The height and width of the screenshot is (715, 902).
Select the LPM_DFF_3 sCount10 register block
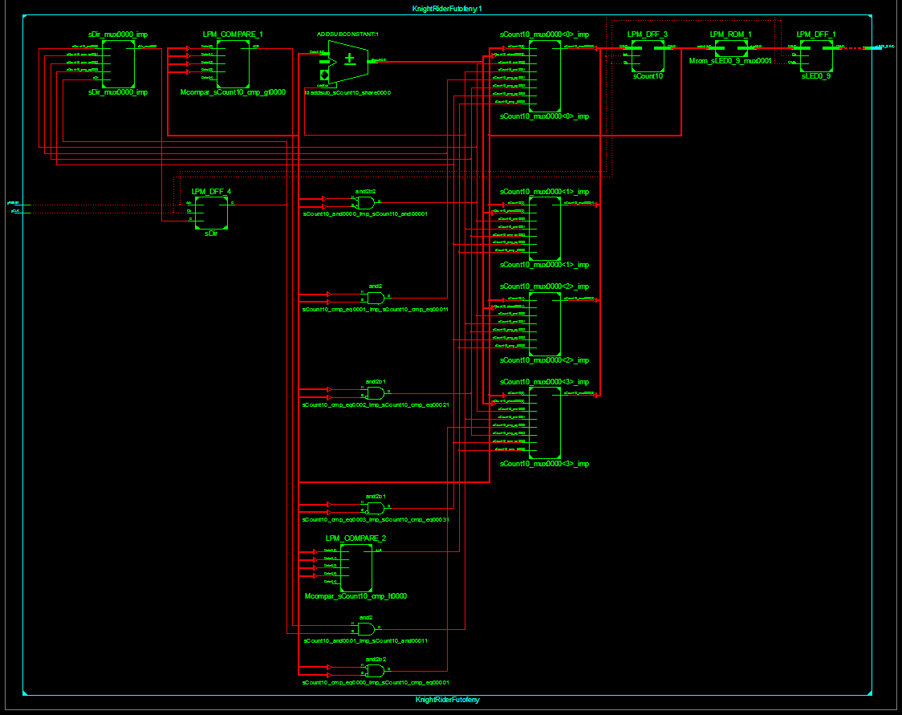point(648,56)
